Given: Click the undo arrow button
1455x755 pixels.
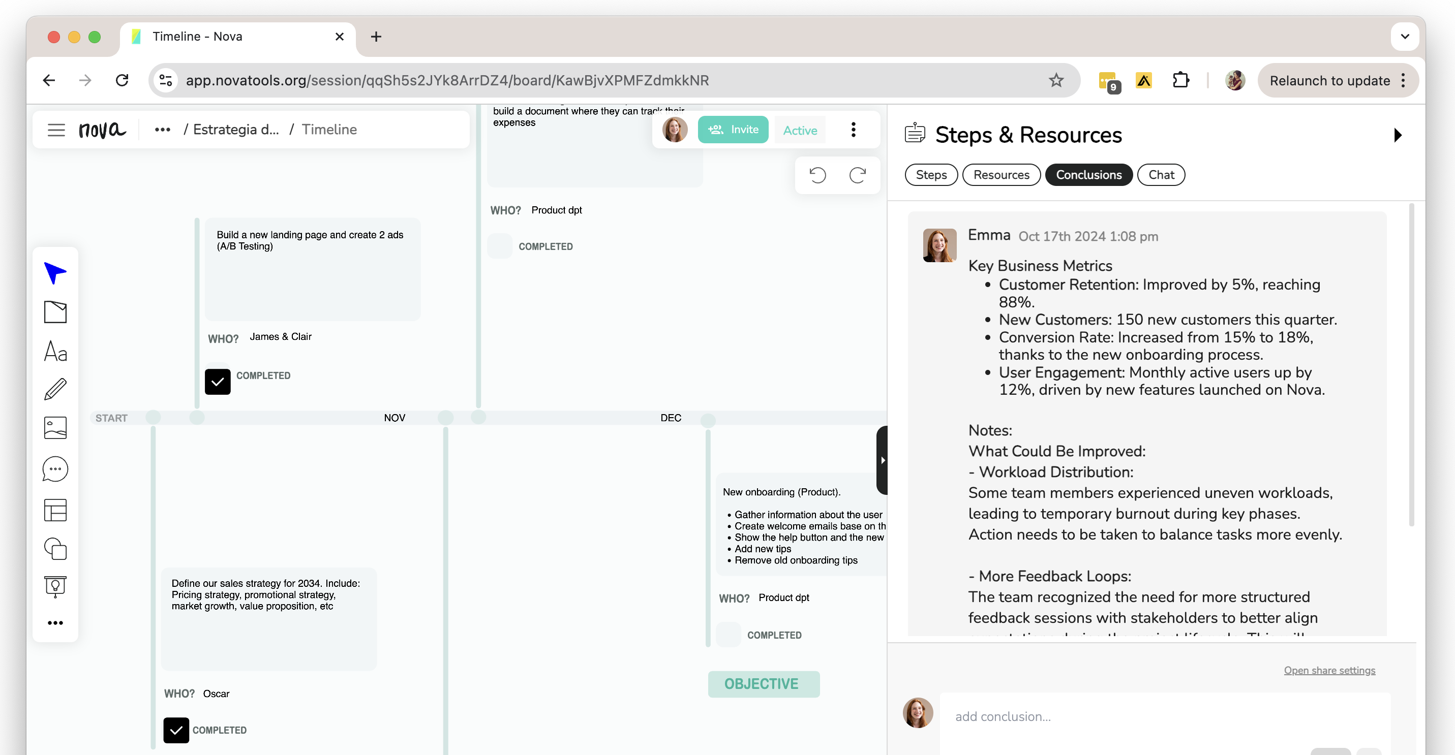Looking at the screenshot, I should point(817,175).
